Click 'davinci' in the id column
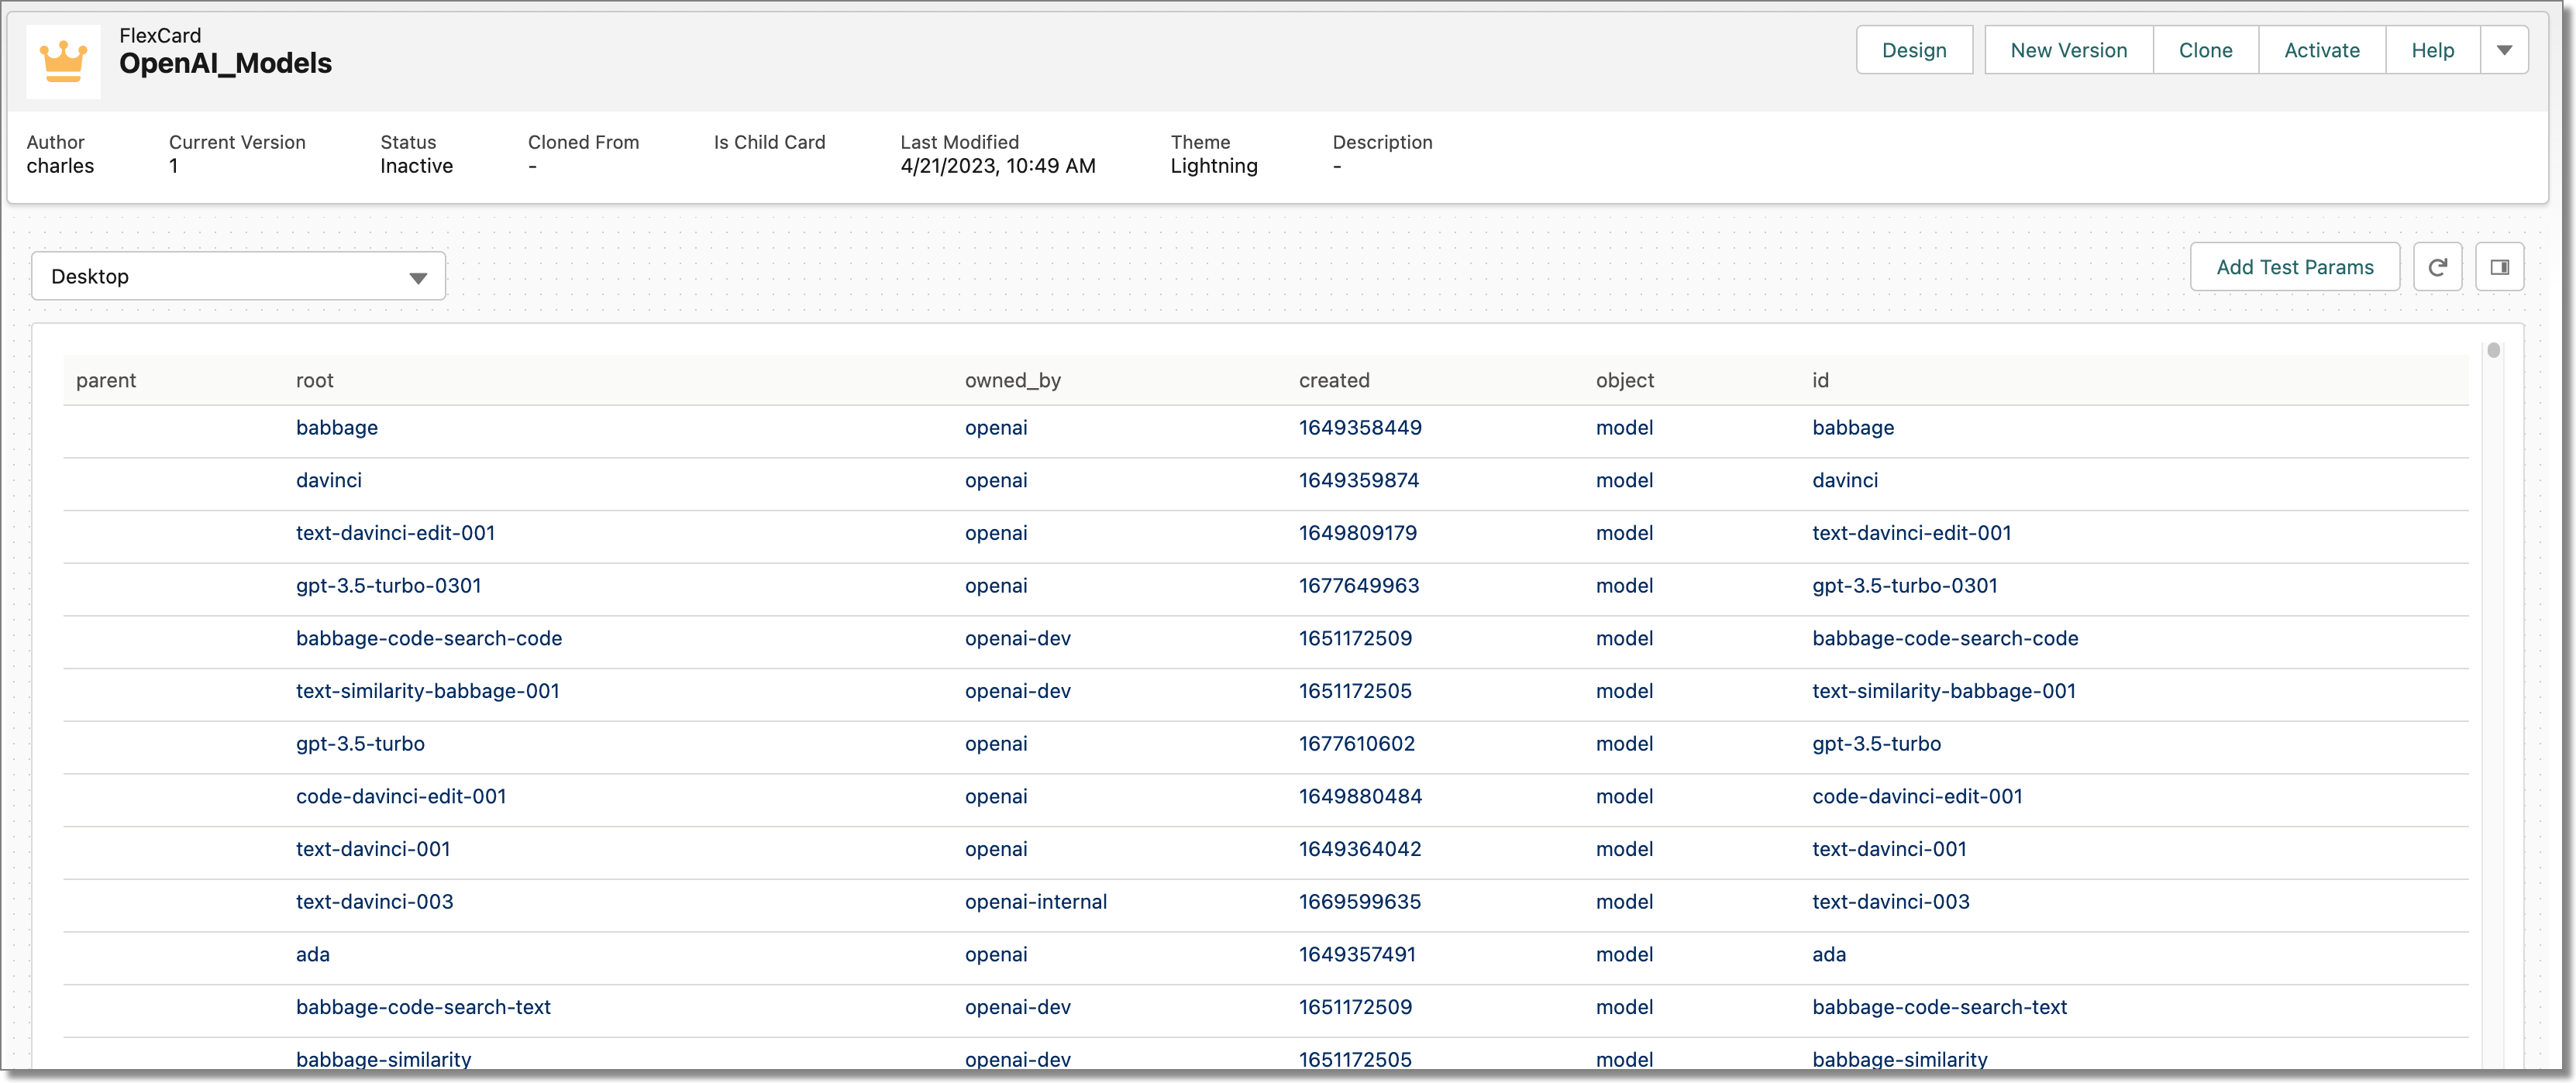Image resolution: width=2576 pixels, height=1083 pixels. [1845, 480]
